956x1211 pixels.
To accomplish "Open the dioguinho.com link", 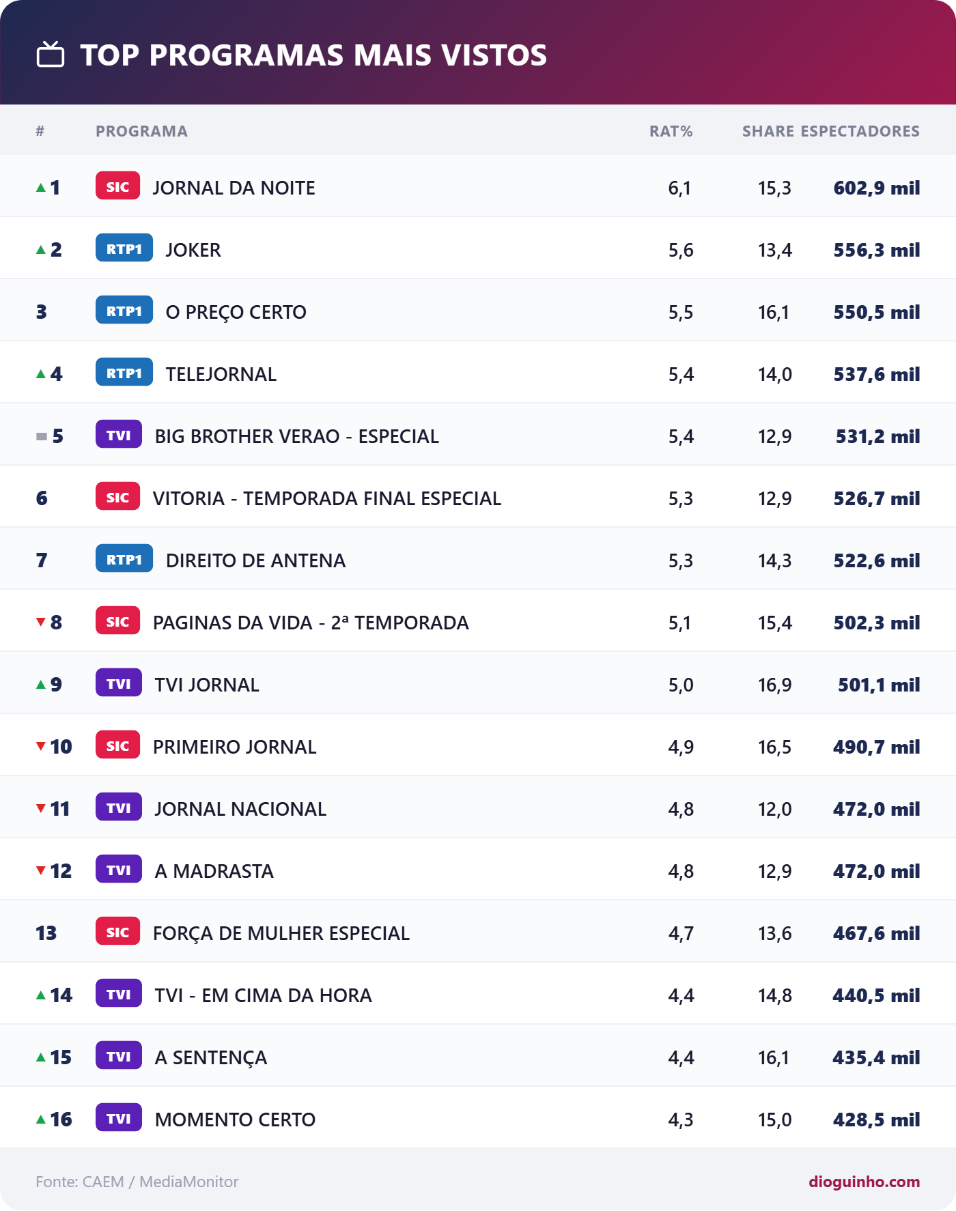I will pos(864,1182).
